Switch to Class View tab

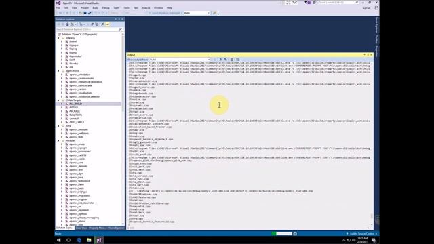81,228
